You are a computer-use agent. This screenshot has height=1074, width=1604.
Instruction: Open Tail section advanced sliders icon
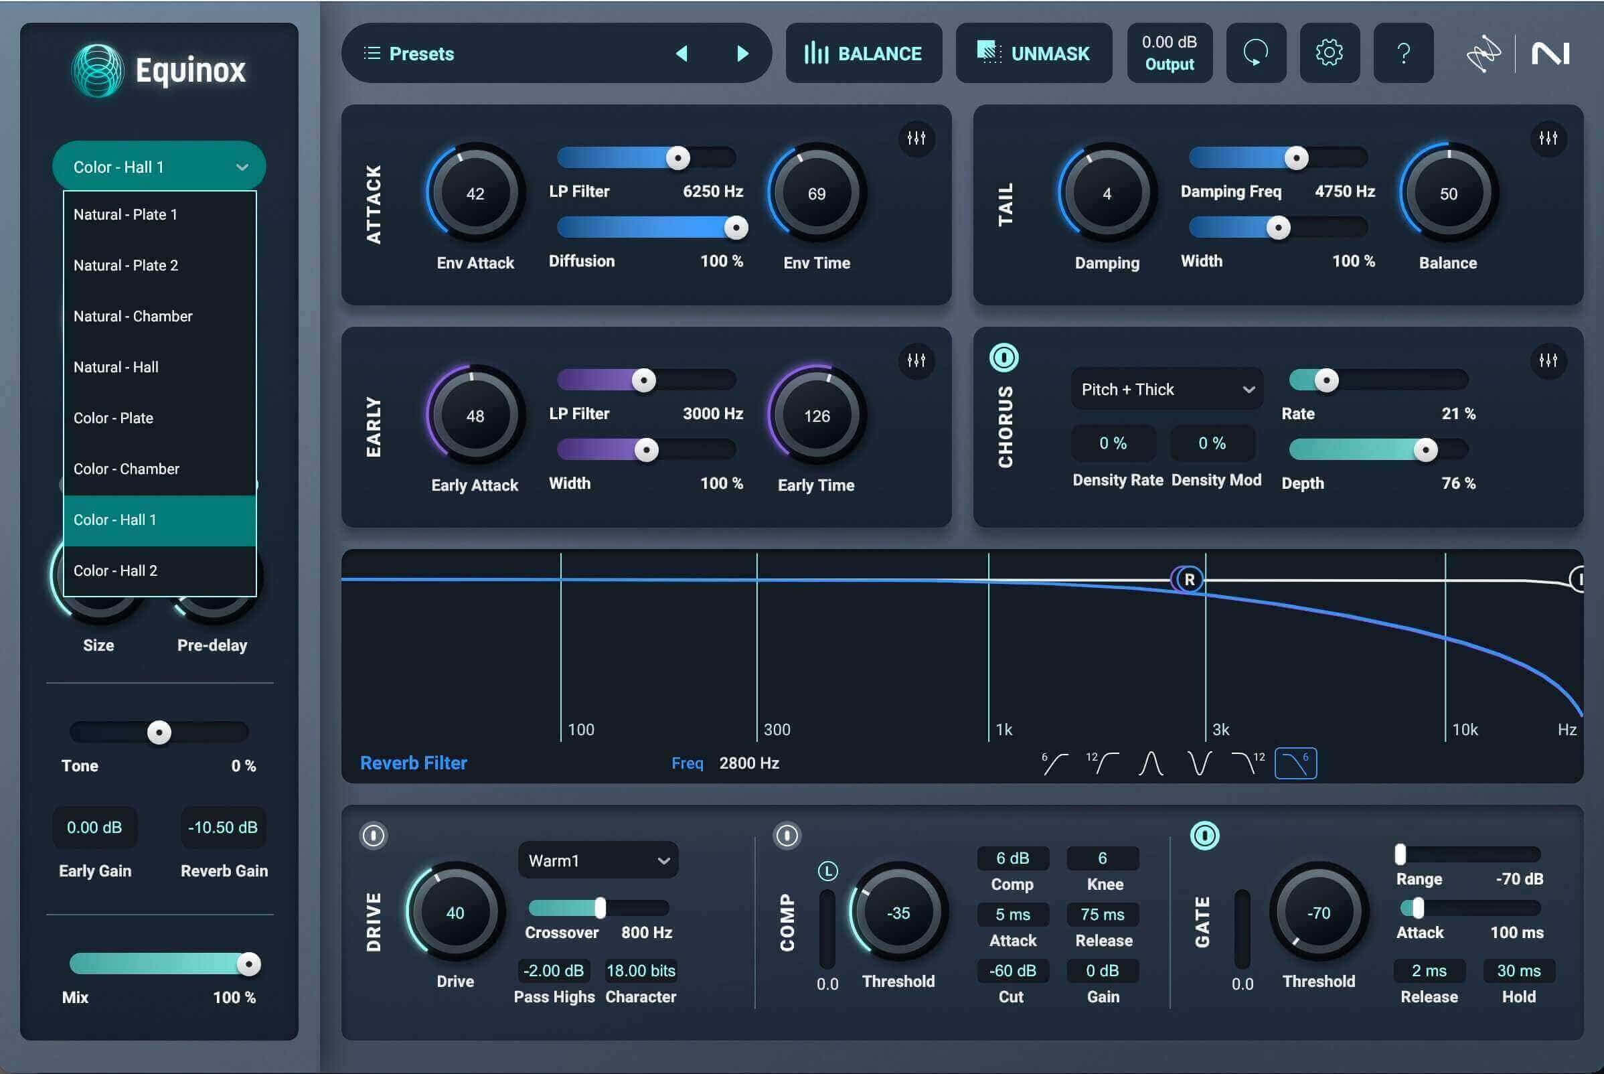tap(1547, 139)
